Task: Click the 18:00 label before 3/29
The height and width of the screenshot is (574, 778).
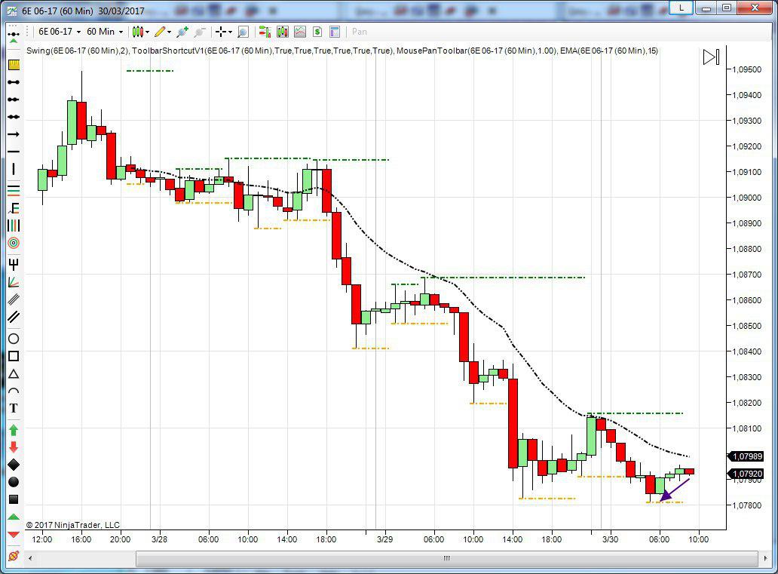Action: click(326, 539)
